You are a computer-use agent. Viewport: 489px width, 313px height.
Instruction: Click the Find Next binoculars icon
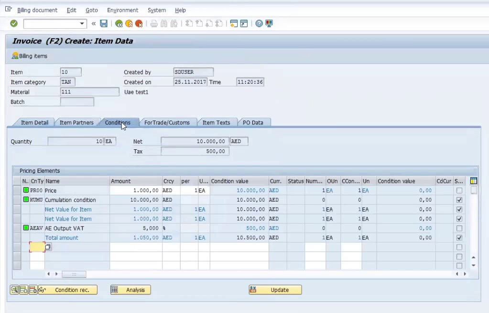[x=174, y=23]
